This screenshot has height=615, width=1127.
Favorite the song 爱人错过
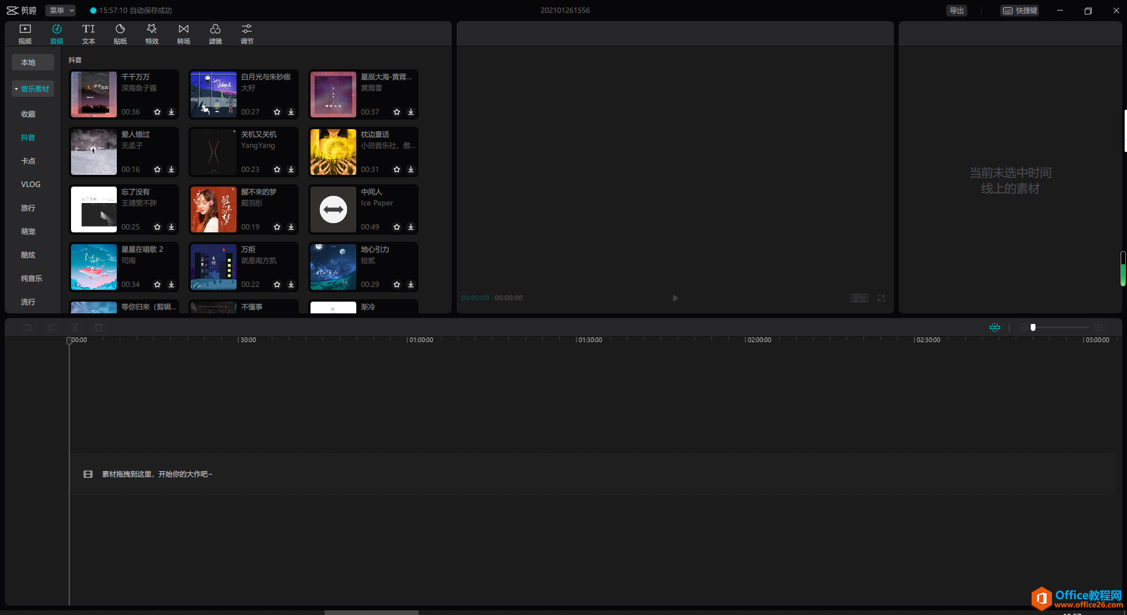tap(157, 170)
